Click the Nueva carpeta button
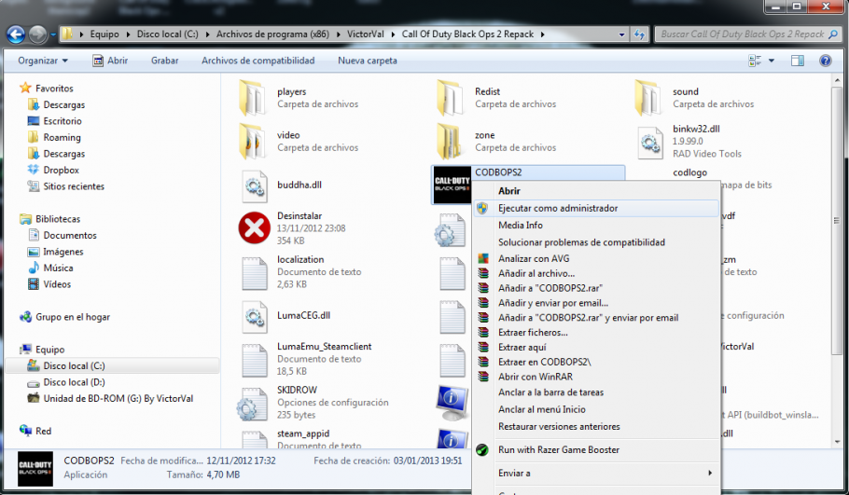 tap(368, 61)
